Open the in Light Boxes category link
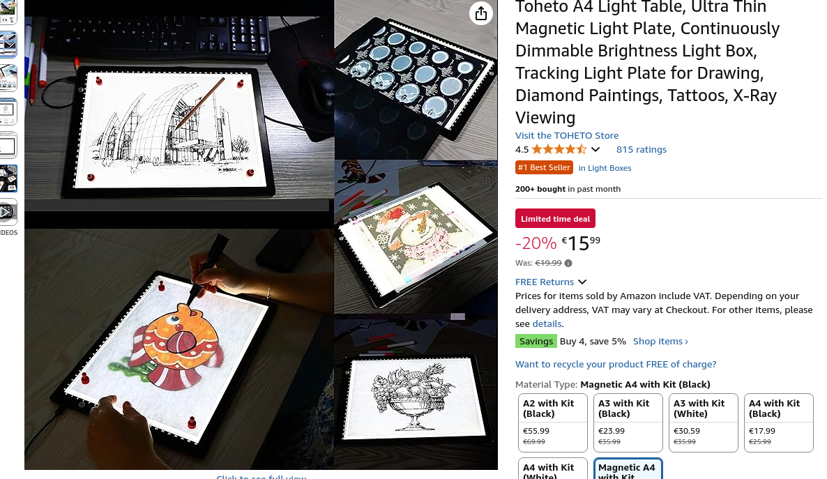827x479 pixels. pos(605,168)
